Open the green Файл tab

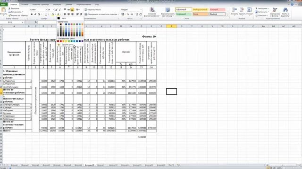click(x=3, y=4)
